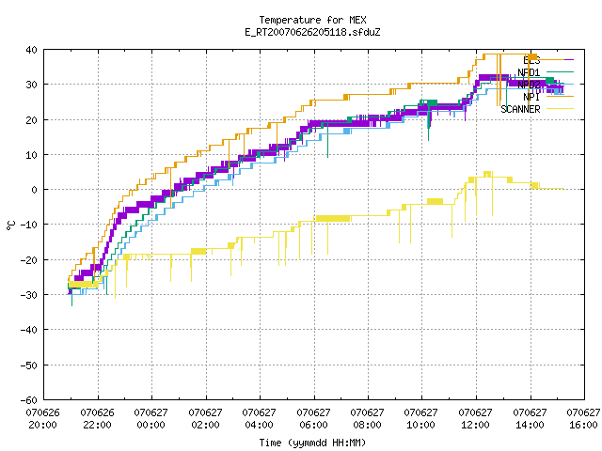Click the y-axis tick value -10

coord(29,225)
